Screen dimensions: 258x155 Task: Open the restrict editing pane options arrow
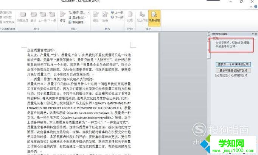click(253, 34)
